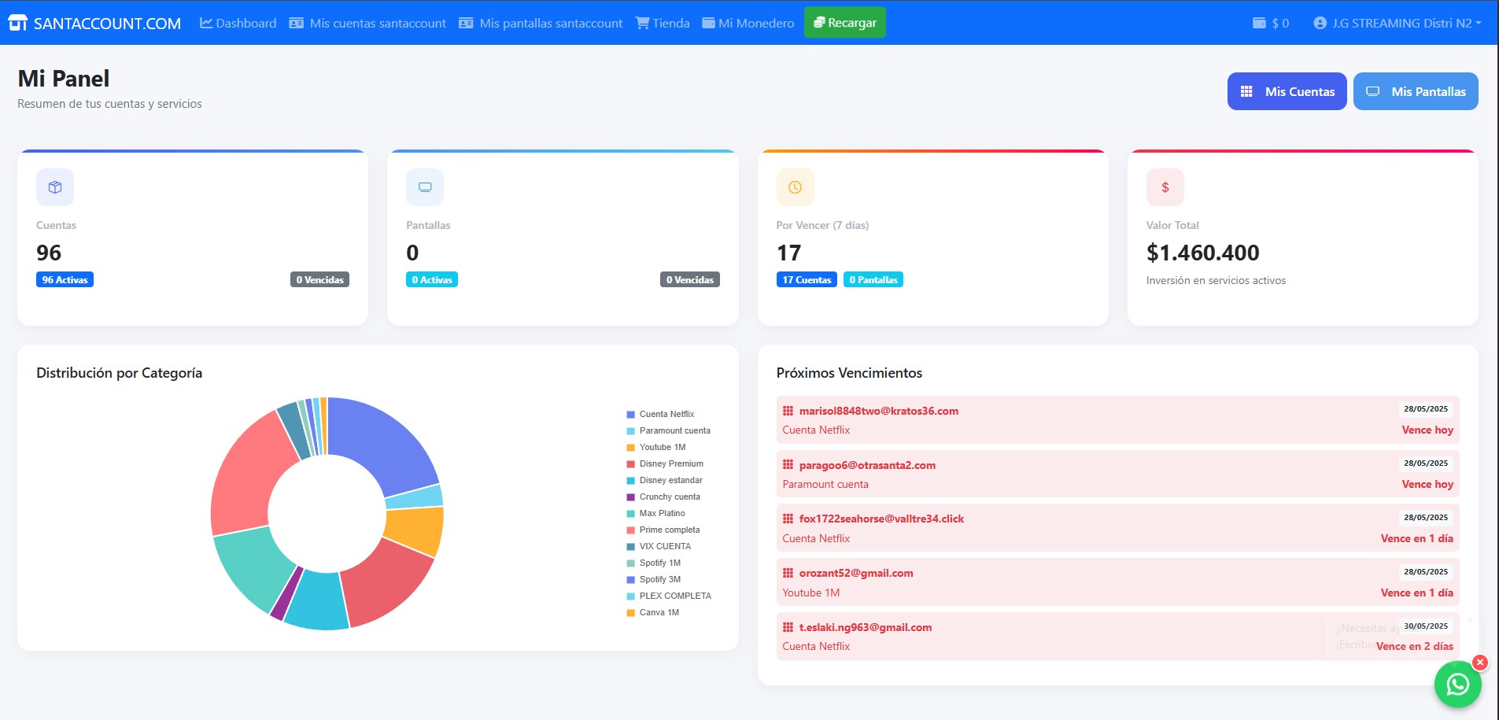Expand the J.G STREAMING Distri N2 user menu
Screen dimensions: 1499x720
click(1397, 24)
